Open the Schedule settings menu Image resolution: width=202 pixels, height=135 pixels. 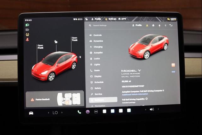coord(97,82)
